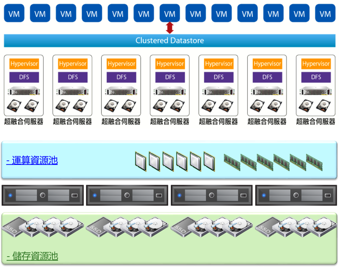Select the rightmost hard disk in storage pool
Viewport: 339px width, 268px height.
pyautogui.click(x=322, y=226)
